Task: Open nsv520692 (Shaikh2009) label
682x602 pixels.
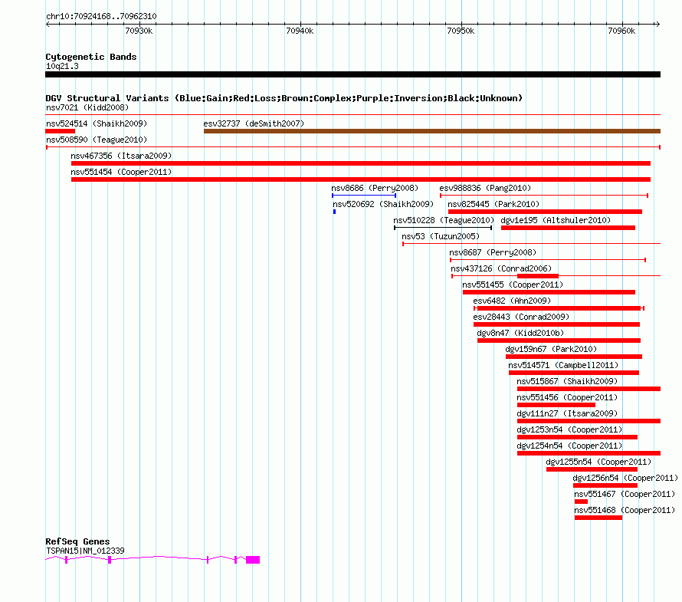Action: tap(383, 204)
